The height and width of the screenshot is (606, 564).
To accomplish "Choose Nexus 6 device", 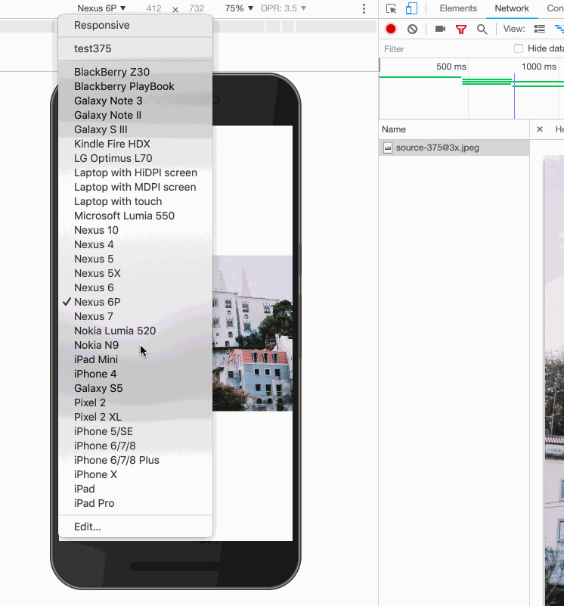I will click(x=135, y=287).
